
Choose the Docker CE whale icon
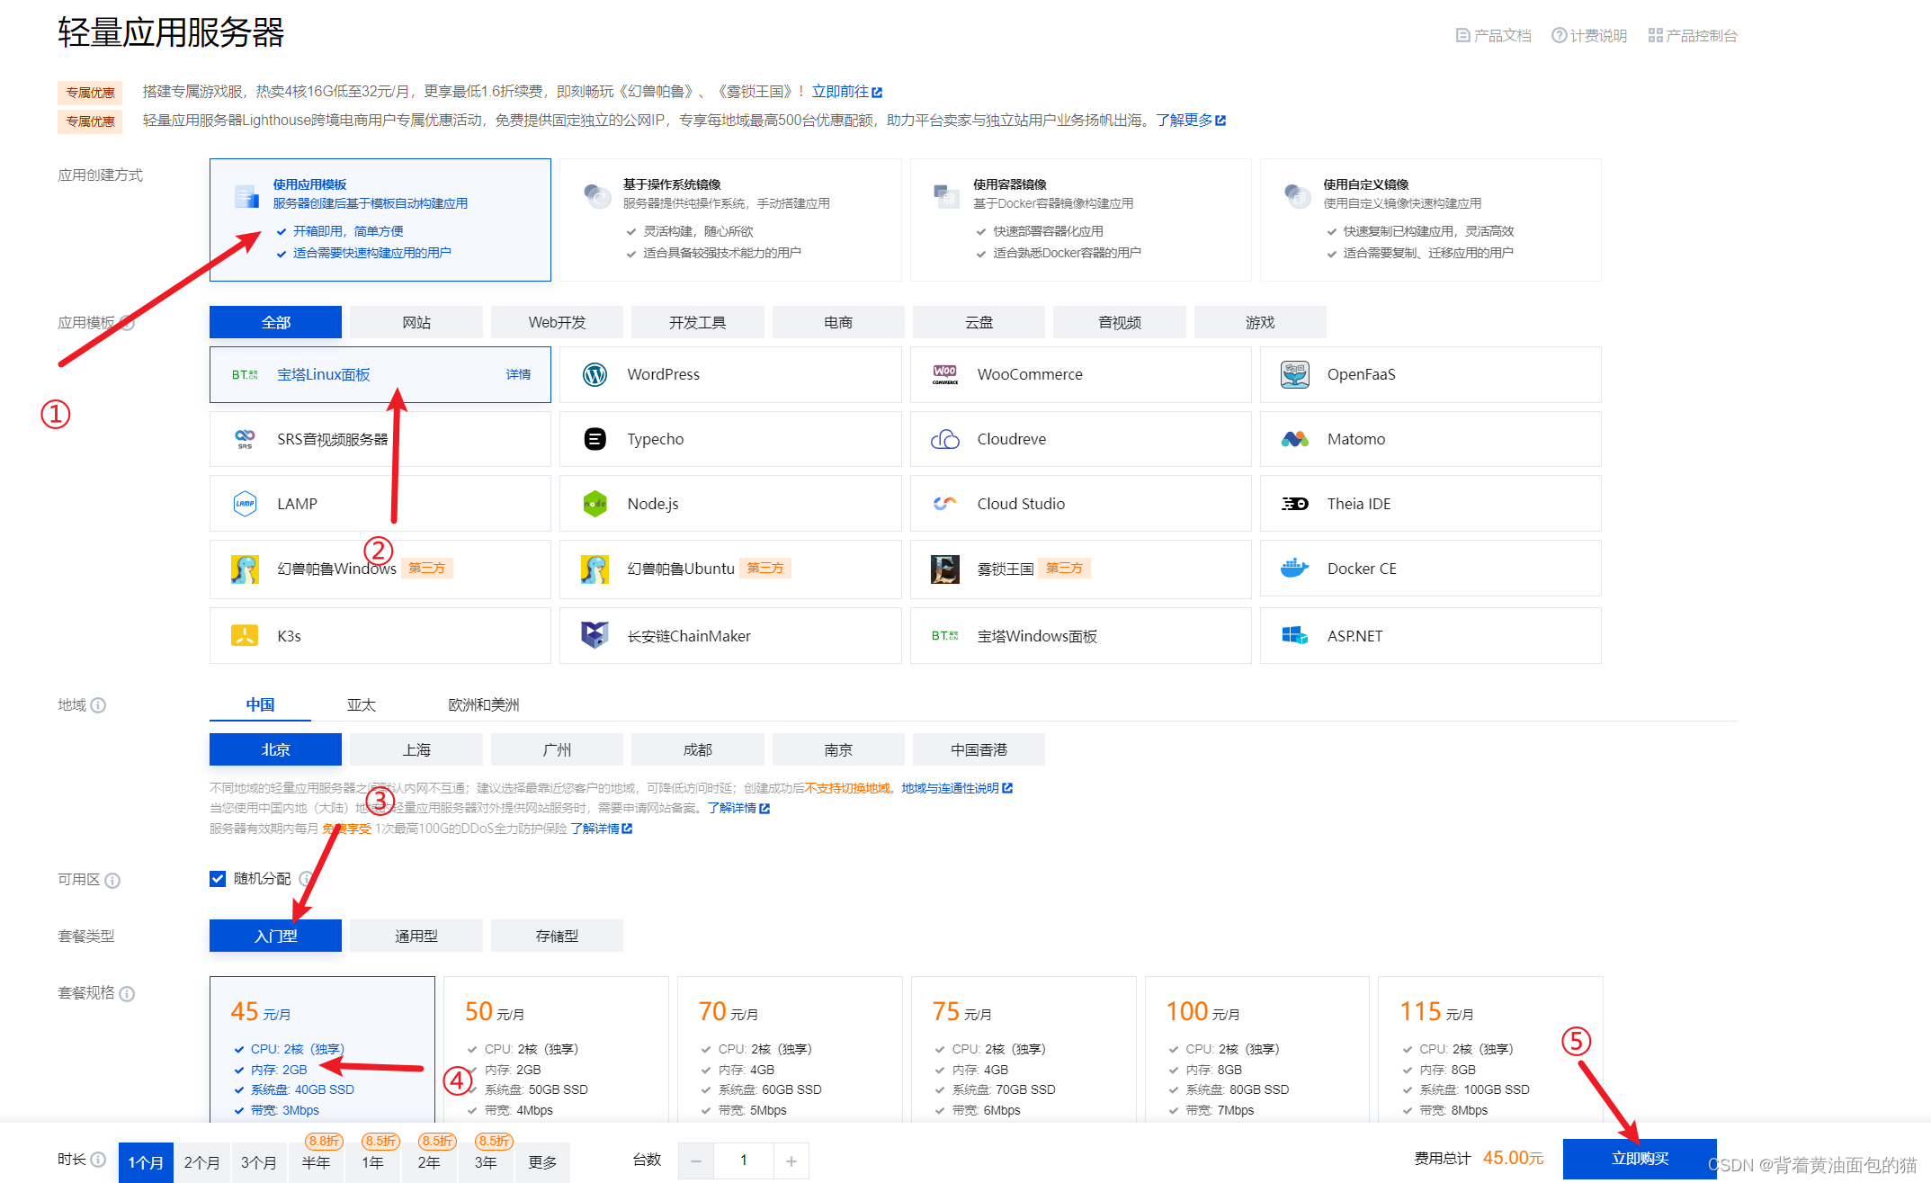tap(1294, 569)
